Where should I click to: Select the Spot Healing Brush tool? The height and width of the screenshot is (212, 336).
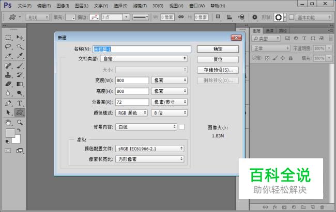click(x=8, y=66)
